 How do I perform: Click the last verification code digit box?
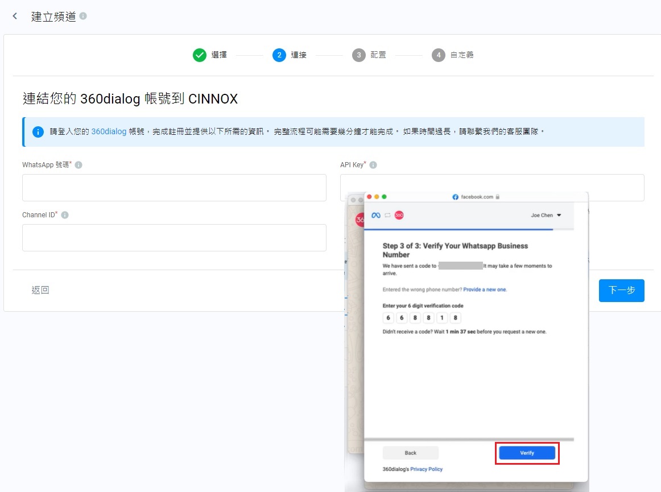(x=455, y=318)
